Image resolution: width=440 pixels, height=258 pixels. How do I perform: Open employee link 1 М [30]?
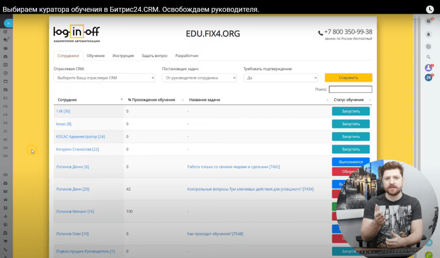click(63, 111)
